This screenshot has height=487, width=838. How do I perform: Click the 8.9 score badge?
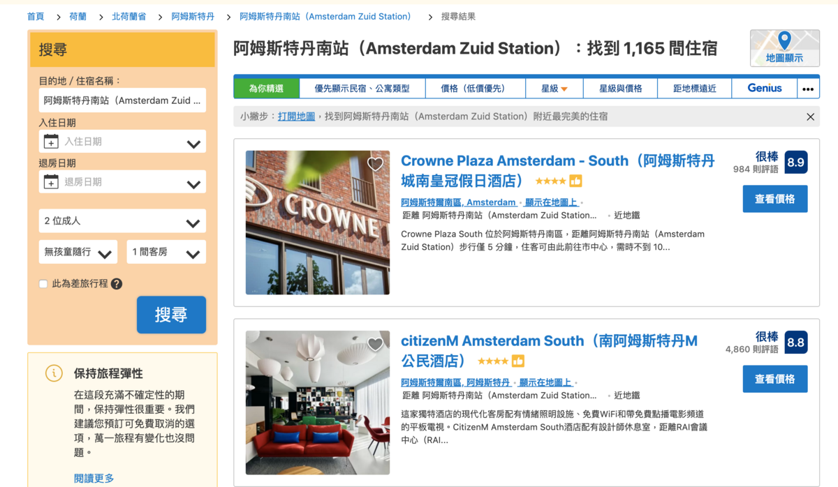point(796,163)
